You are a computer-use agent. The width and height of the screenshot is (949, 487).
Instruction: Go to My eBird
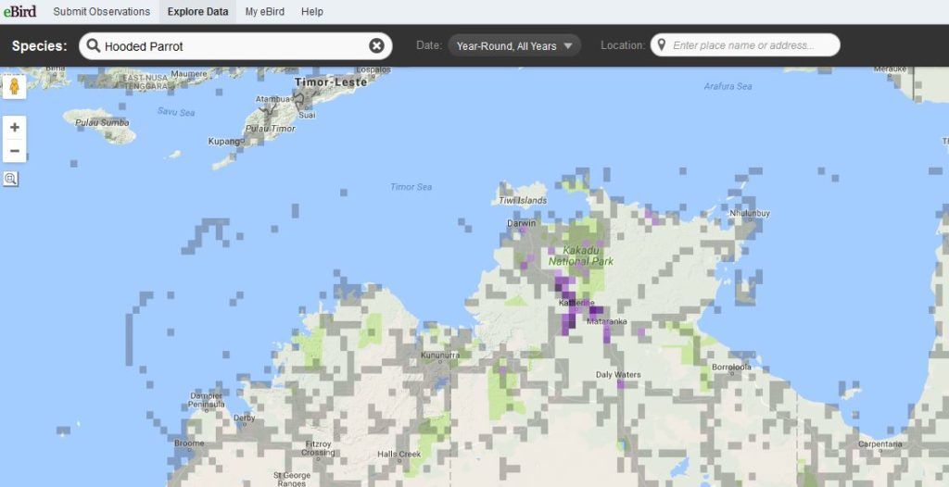click(264, 11)
